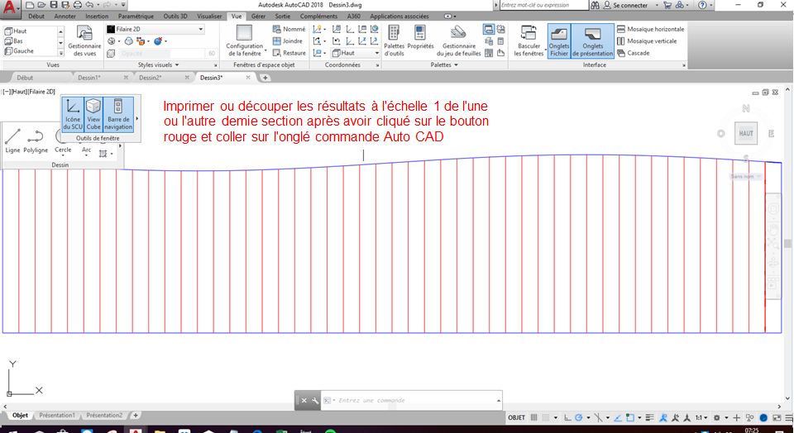The width and height of the screenshot is (794, 433).
Task: Open the Propriétés palette
Action: [420, 39]
